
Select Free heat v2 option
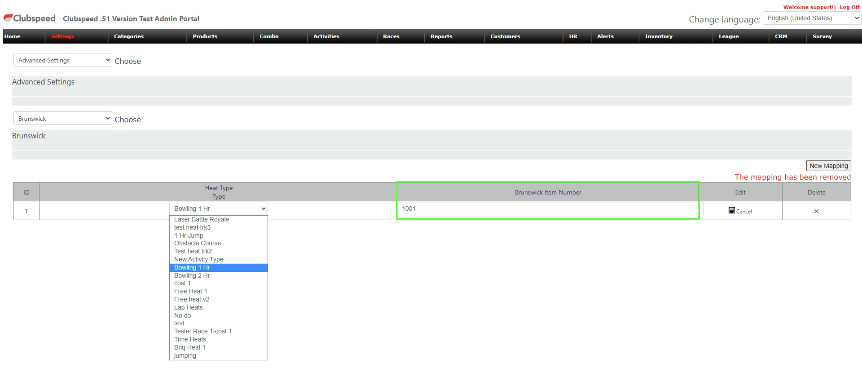218,299
